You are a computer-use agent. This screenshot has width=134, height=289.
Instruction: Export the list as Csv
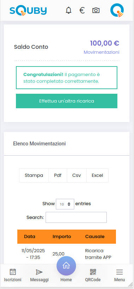76,175
